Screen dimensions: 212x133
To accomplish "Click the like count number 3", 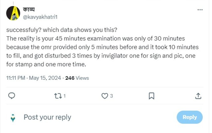I will pyautogui.click(x=111, y=96).
